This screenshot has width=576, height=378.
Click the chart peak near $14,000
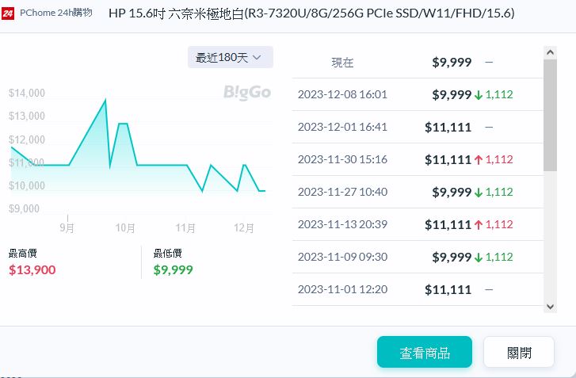[105, 100]
